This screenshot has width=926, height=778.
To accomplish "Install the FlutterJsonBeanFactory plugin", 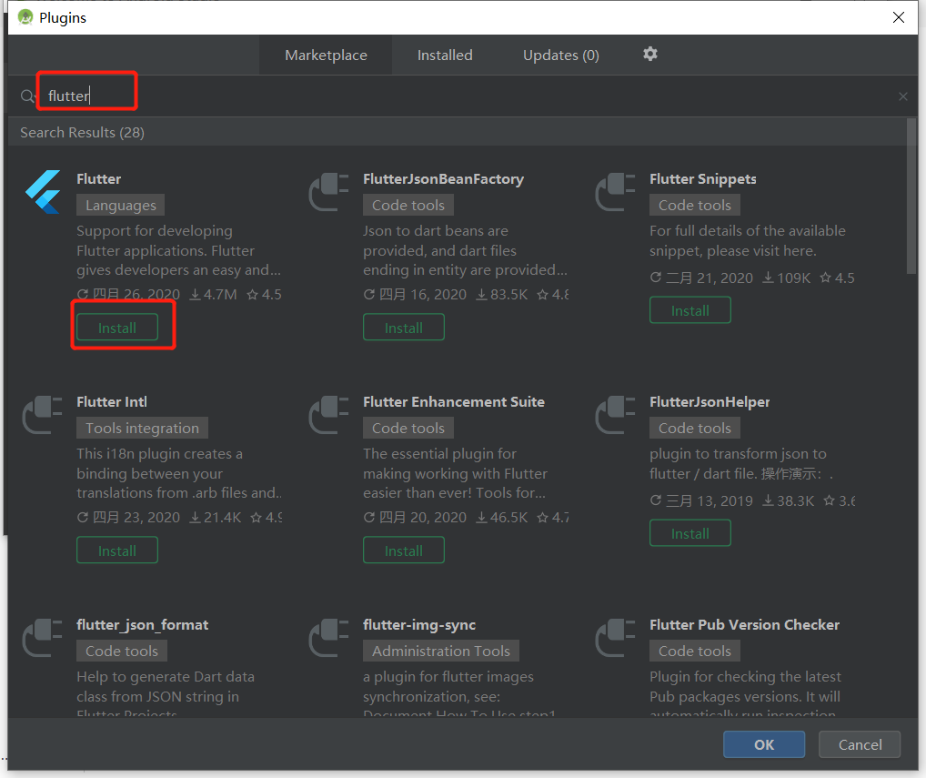I will click(x=404, y=328).
